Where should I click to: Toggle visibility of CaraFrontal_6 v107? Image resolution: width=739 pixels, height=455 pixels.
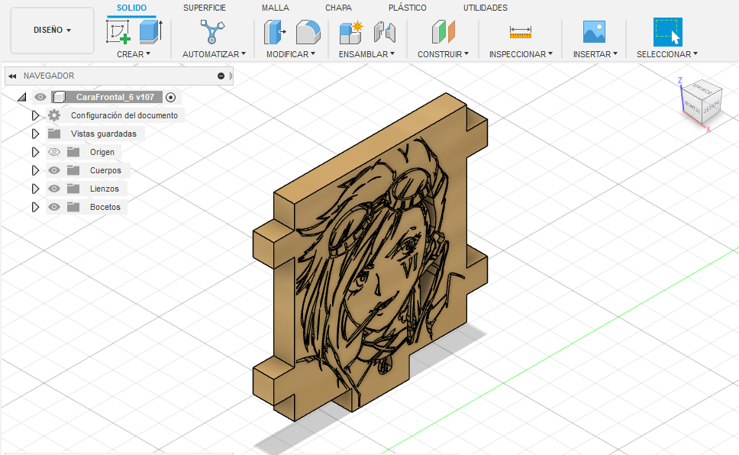click(x=40, y=97)
